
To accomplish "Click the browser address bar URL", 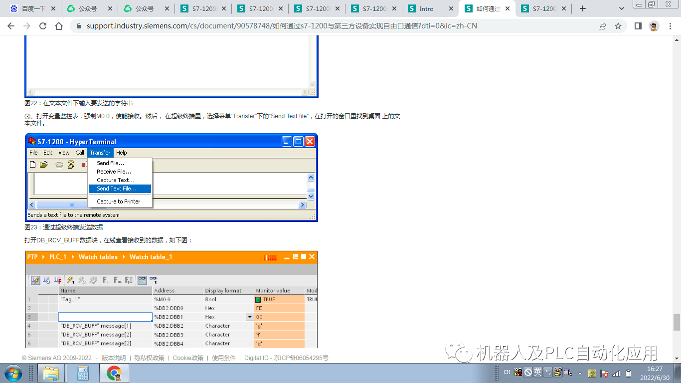I will pos(282,26).
